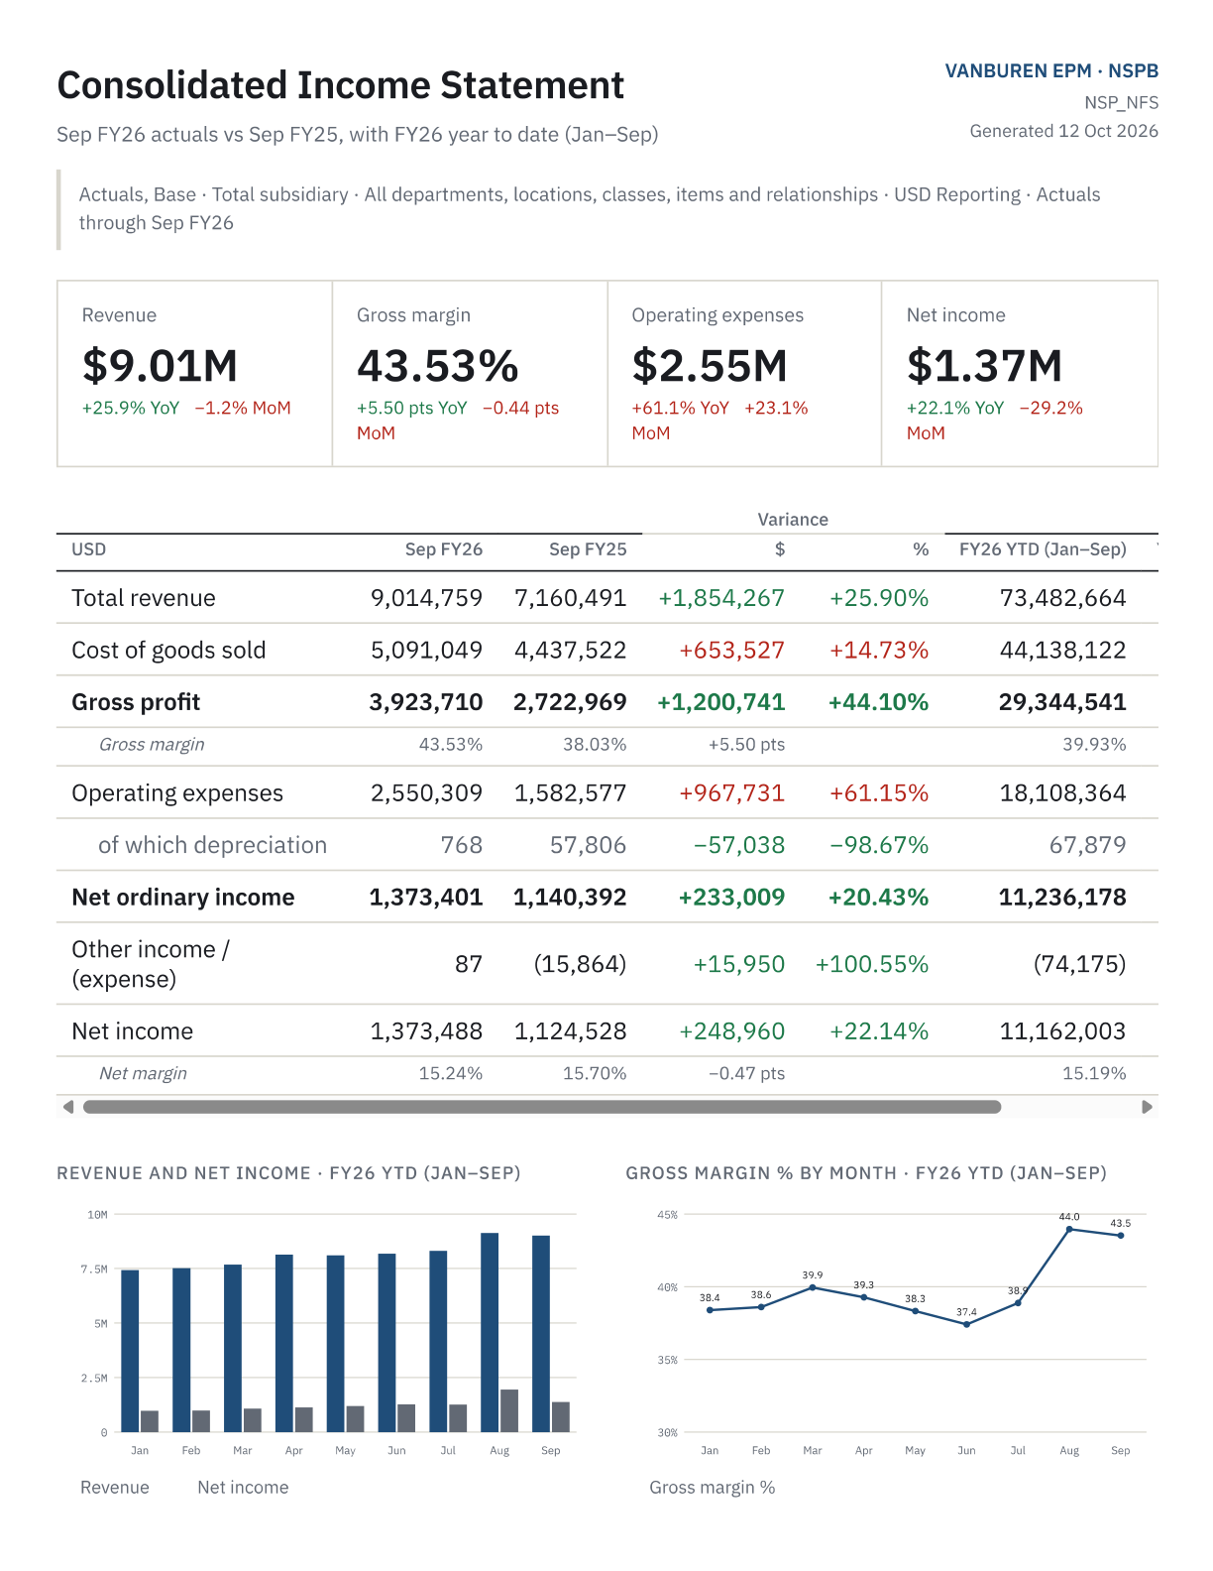Select the Gross margin KPI card

click(x=470, y=373)
